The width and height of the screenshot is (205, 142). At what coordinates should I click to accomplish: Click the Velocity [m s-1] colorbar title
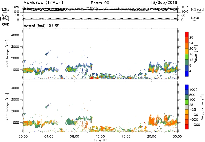202,107
